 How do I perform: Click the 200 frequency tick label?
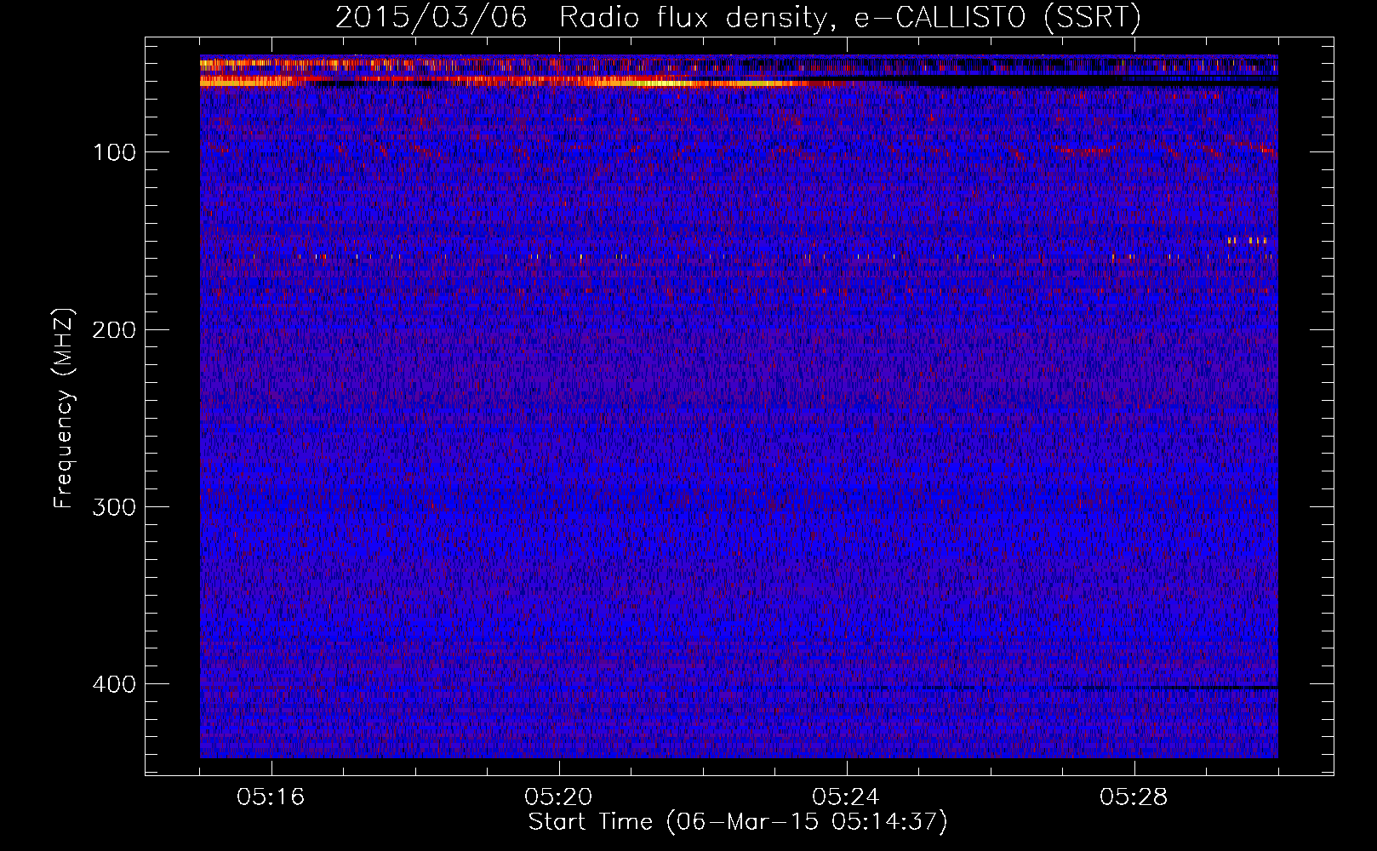[x=113, y=330]
